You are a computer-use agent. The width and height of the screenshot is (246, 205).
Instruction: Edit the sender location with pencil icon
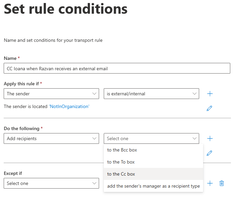[x=210, y=108]
